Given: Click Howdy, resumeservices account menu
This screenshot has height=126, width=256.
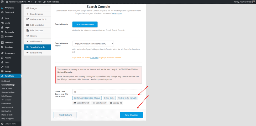Looking at the screenshot, I should tap(244, 2).
